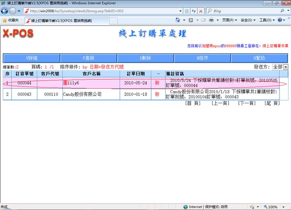Click the Help question mark icon

point(280,20)
